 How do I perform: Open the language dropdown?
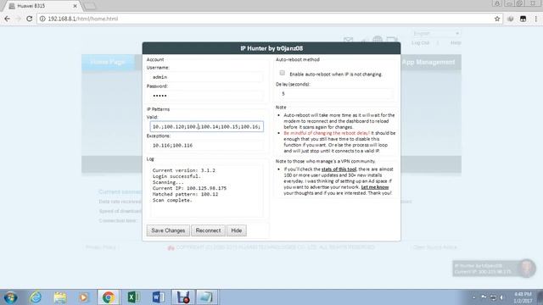coord(436,33)
